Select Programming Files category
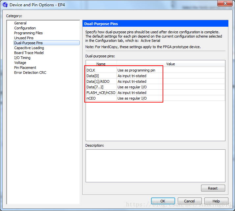The height and width of the screenshot is (211, 235). tap(28, 33)
